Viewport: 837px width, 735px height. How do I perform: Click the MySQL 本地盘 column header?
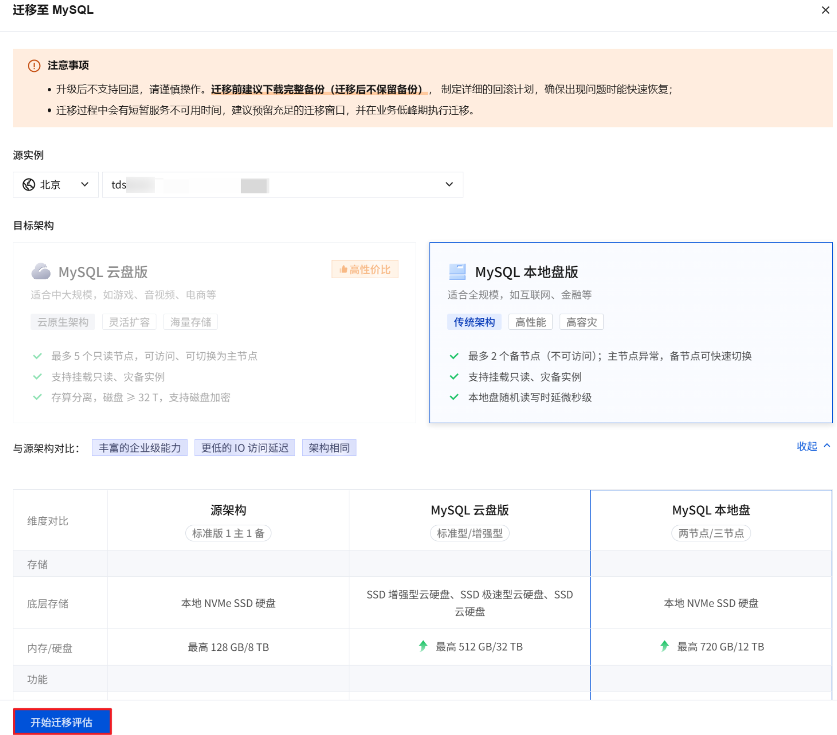(x=711, y=510)
